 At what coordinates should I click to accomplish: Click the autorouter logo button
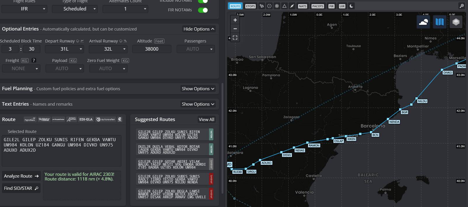tap(106, 119)
